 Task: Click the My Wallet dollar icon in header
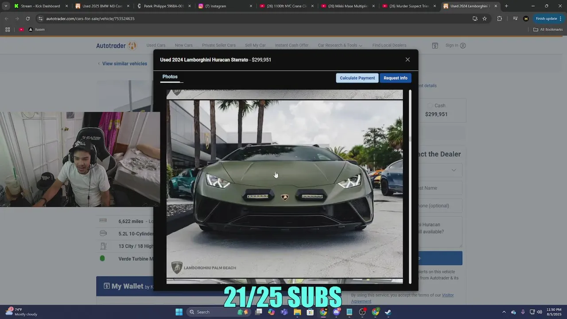(x=435, y=45)
